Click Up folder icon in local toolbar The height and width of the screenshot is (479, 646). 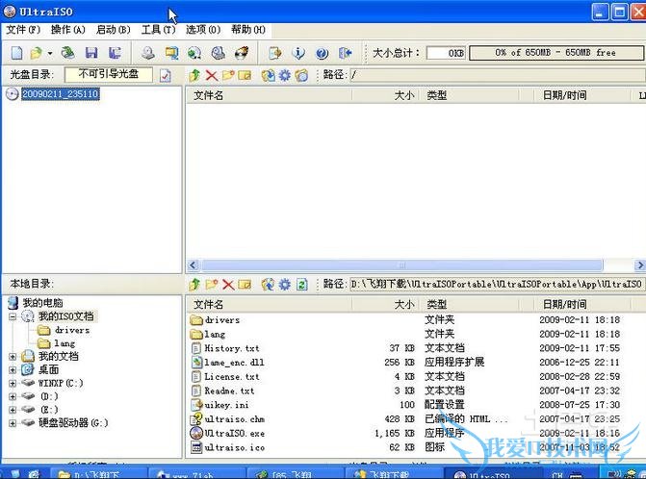(194, 285)
